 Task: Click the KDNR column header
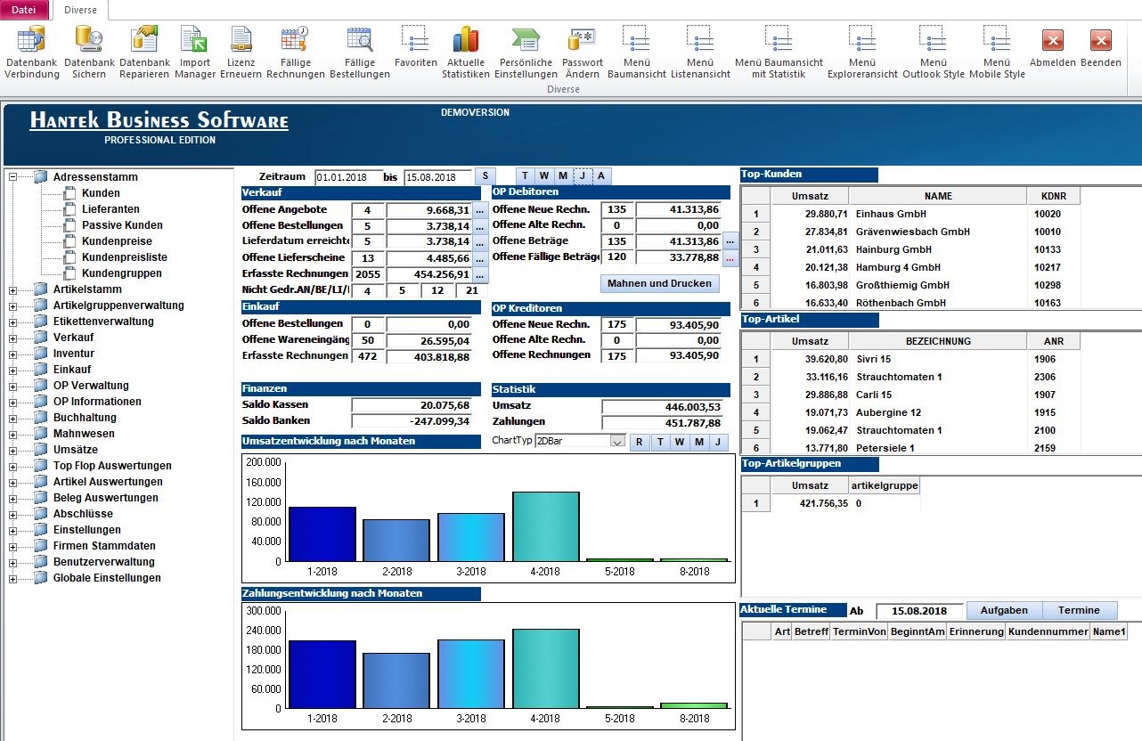pos(1054,196)
